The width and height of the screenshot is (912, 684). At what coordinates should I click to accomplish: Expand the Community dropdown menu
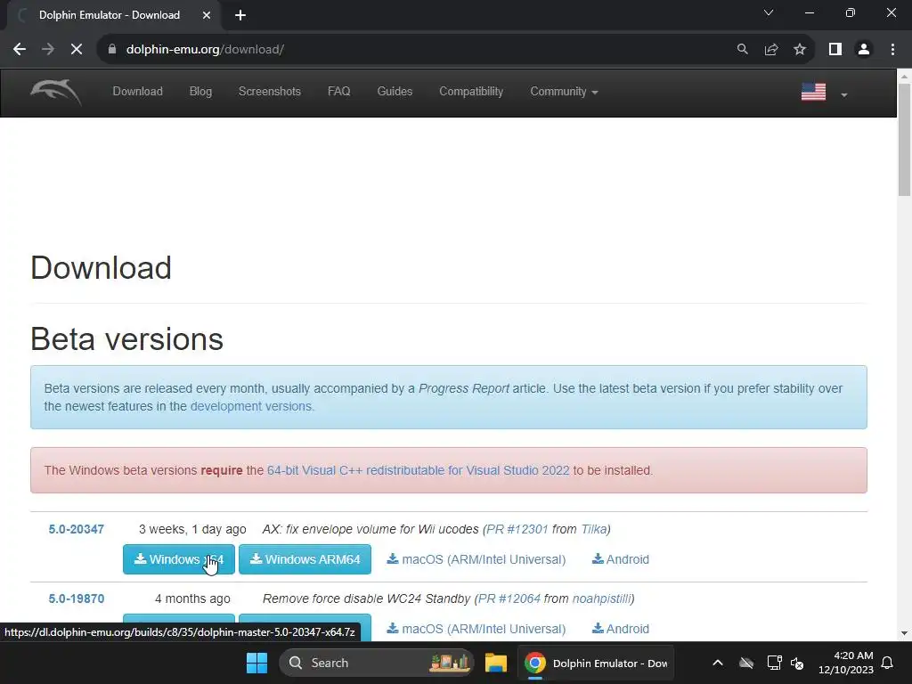564,92
